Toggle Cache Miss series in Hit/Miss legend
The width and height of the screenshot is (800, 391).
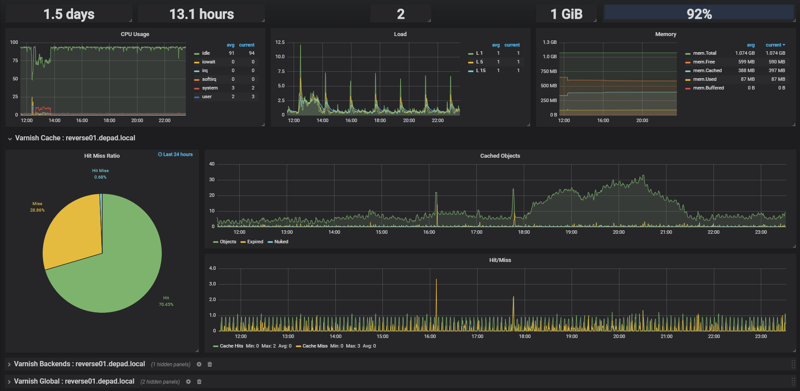pyautogui.click(x=315, y=346)
